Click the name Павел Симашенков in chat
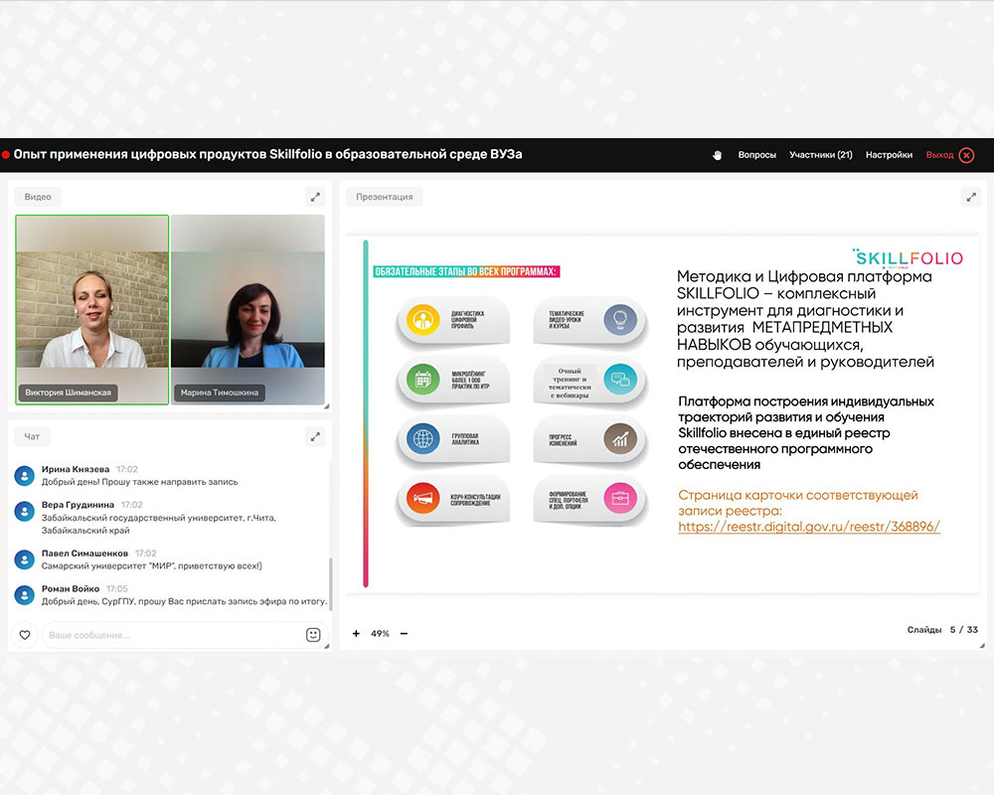Screen dimensions: 994x795 click(x=84, y=554)
